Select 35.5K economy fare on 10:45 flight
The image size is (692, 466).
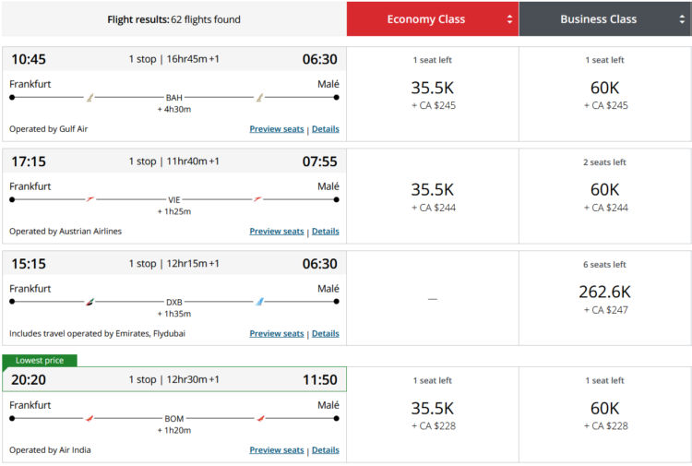[x=433, y=94]
